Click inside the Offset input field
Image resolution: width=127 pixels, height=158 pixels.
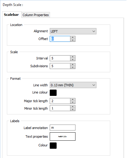[60, 39]
